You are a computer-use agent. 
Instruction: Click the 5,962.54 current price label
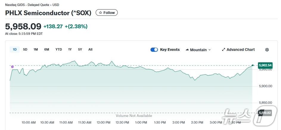tap(265, 65)
